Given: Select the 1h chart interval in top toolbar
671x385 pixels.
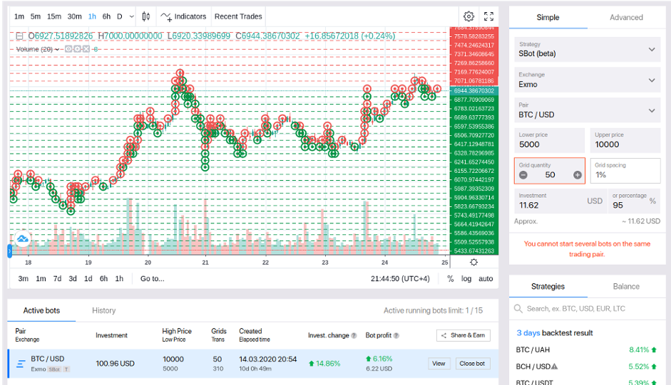Looking at the screenshot, I should [x=92, y=16].
